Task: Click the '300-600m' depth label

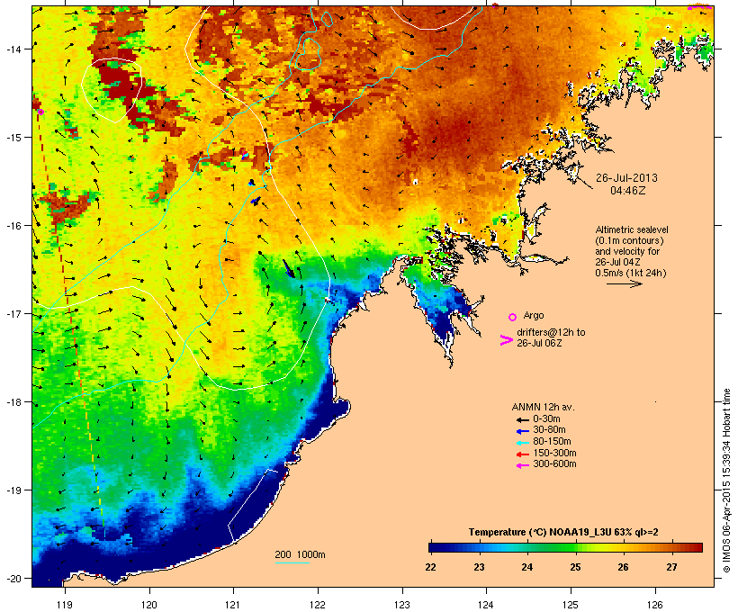Action: click(x=555, y=464)
